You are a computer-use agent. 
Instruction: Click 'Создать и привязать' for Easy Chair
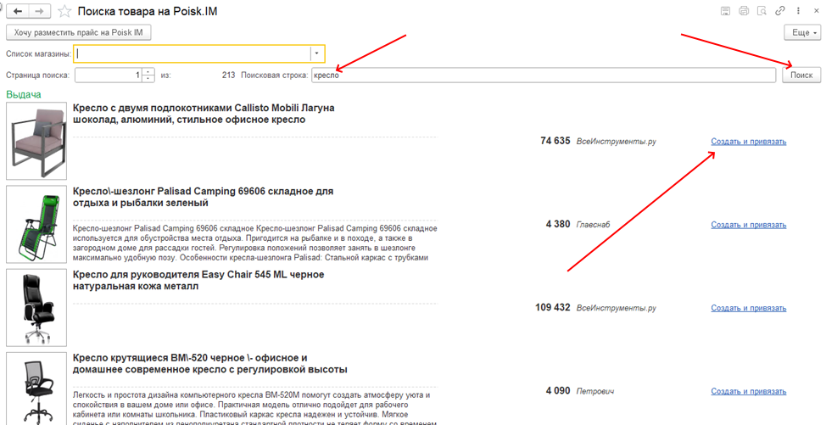748,308
